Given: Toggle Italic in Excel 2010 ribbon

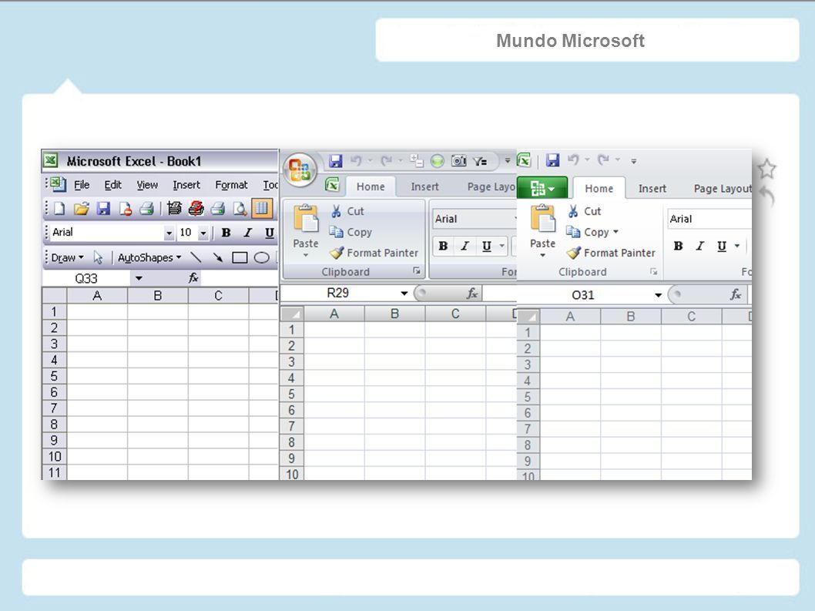Looking at the screenshot, I should tap(700, 246).
